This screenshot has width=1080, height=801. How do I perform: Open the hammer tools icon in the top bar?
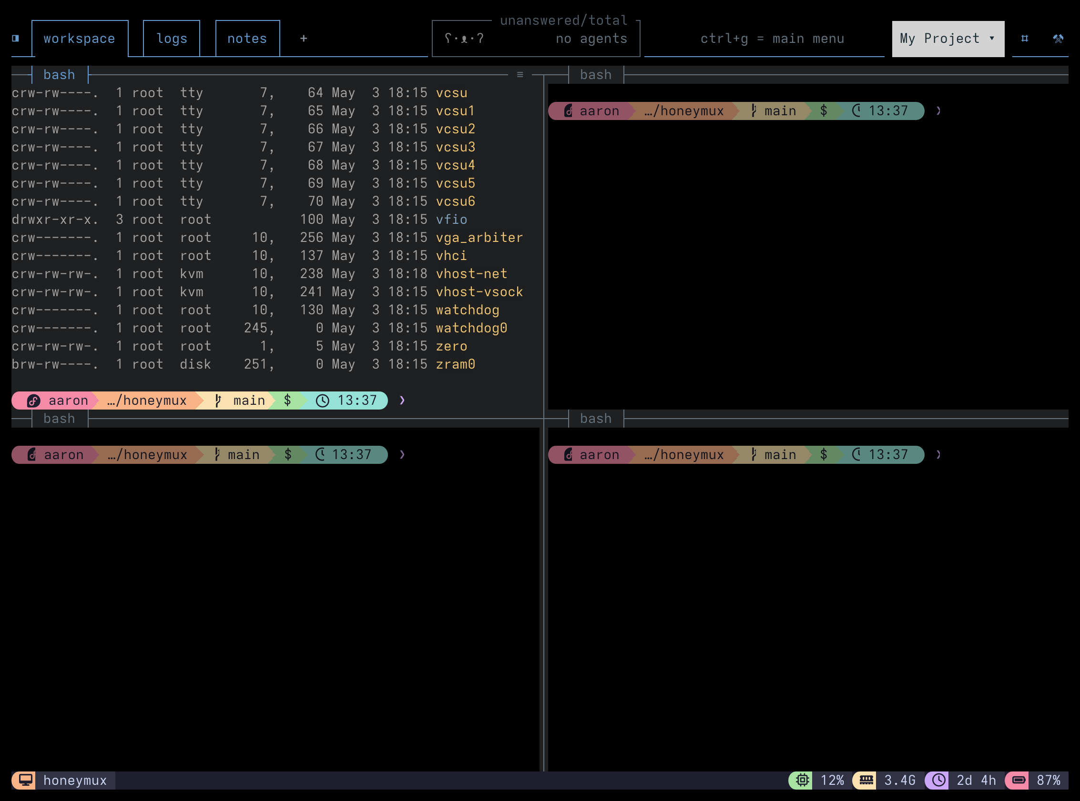tap(1058, 38)
